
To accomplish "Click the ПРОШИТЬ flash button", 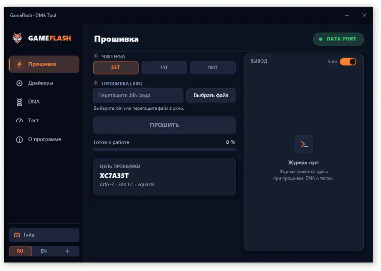I will click(x=164, y=125).
